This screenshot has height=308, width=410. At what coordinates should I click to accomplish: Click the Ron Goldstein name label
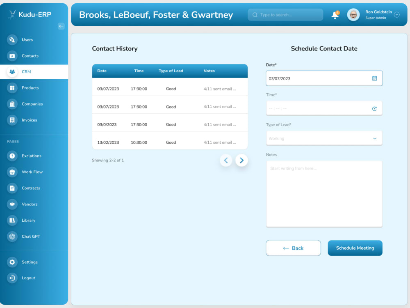(378, 12)
